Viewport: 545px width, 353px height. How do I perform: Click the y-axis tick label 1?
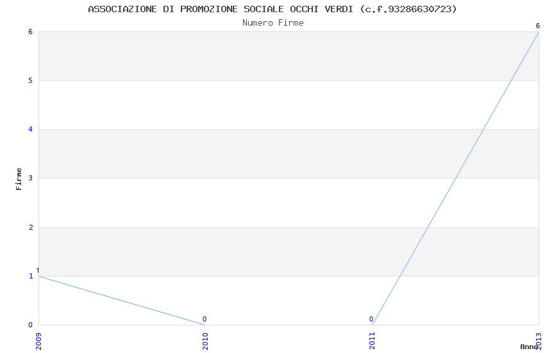click(31, 276)
